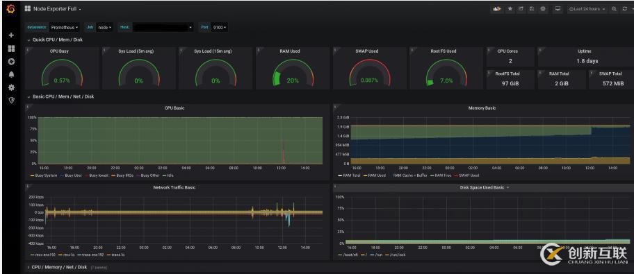Image resolution: width=634 pixels, height=274 pixels.
Task: Click the 1.8 days uptime value
Action: tap(587, 61)
